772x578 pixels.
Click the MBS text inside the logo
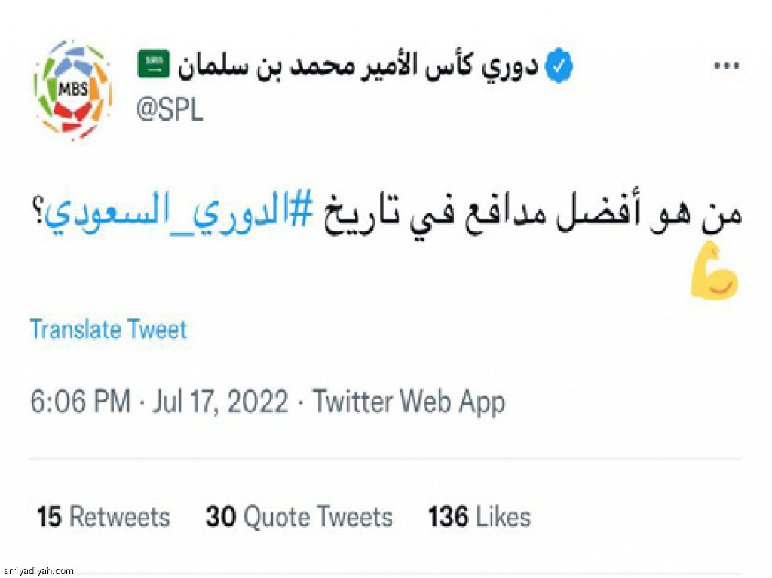click(x=73, y=89)
